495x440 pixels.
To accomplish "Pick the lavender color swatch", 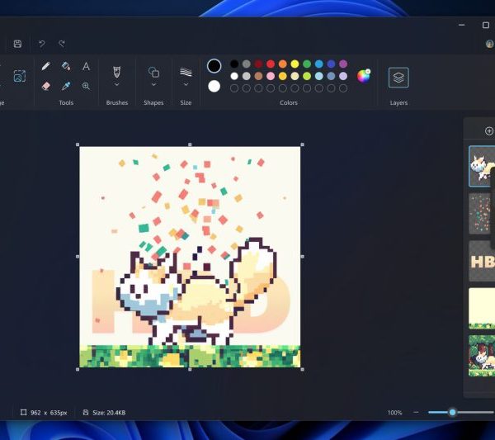I will click(x=343, y=76).
